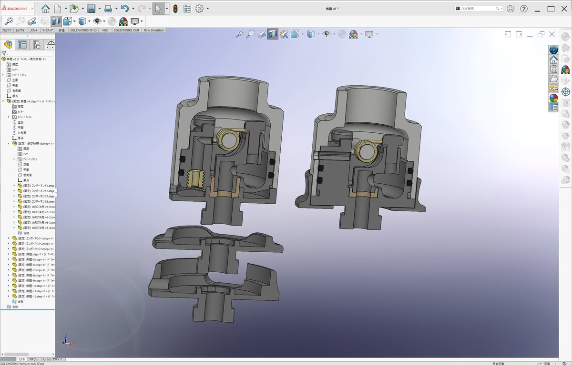Toggle Section View in viewport heads-up toolbar
This screenshot has width=572, height=366.
[x=273, y=34]
